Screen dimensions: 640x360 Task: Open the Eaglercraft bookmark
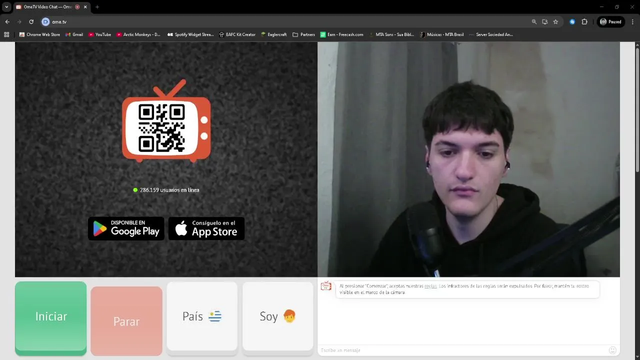274,34
